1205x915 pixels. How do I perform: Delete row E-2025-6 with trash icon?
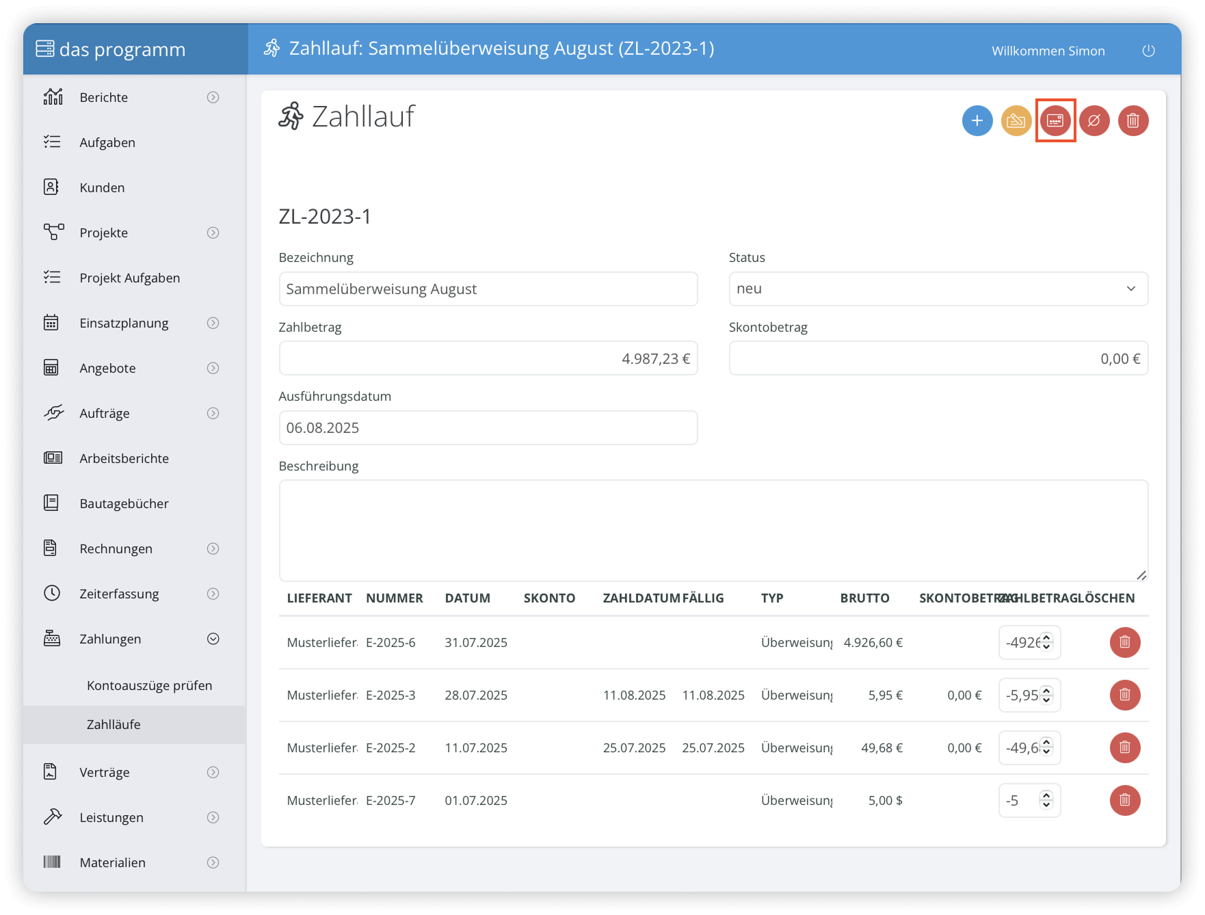click(1125, 642)
